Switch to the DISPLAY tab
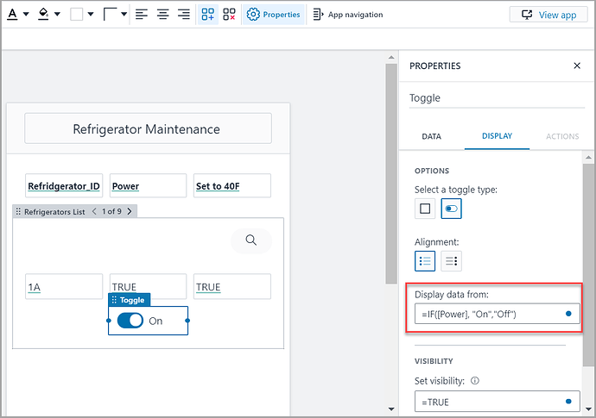The image size is (596, 418). point(497,136)
